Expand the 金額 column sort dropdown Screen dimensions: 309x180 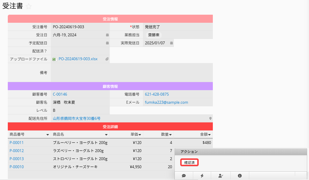pos(209,135)
